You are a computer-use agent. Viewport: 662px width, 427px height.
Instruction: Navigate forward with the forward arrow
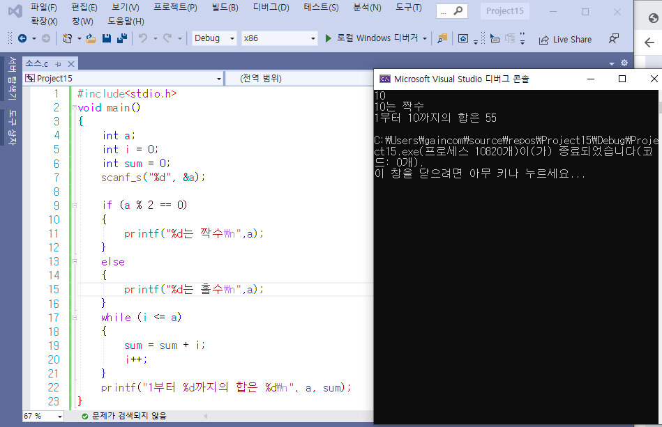coord(46,39)
